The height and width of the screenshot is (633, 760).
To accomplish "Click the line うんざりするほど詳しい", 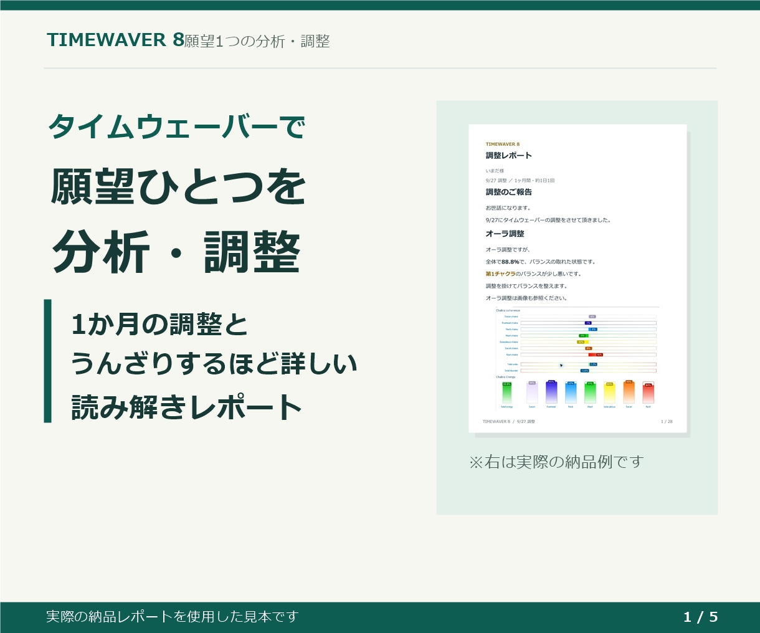I will (x=214, y=364).
